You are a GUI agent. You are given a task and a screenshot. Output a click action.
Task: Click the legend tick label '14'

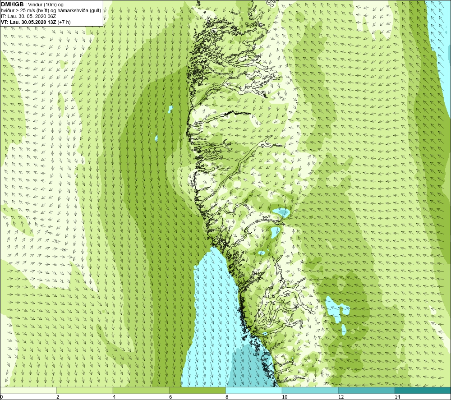point(397,397)
